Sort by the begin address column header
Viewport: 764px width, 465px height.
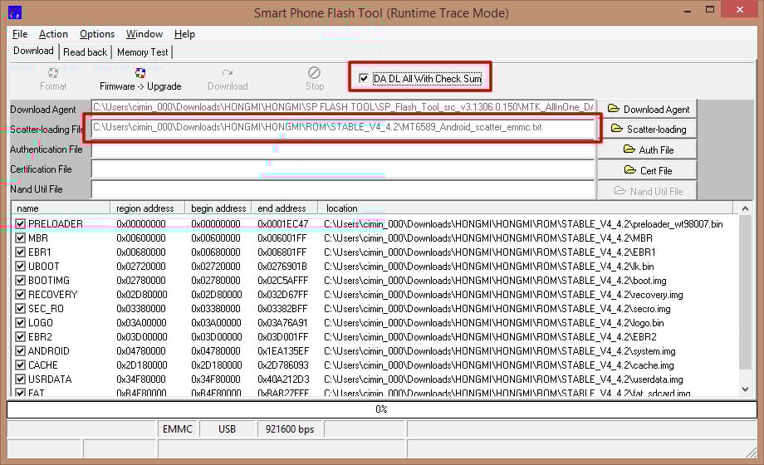tap(218, 208)
